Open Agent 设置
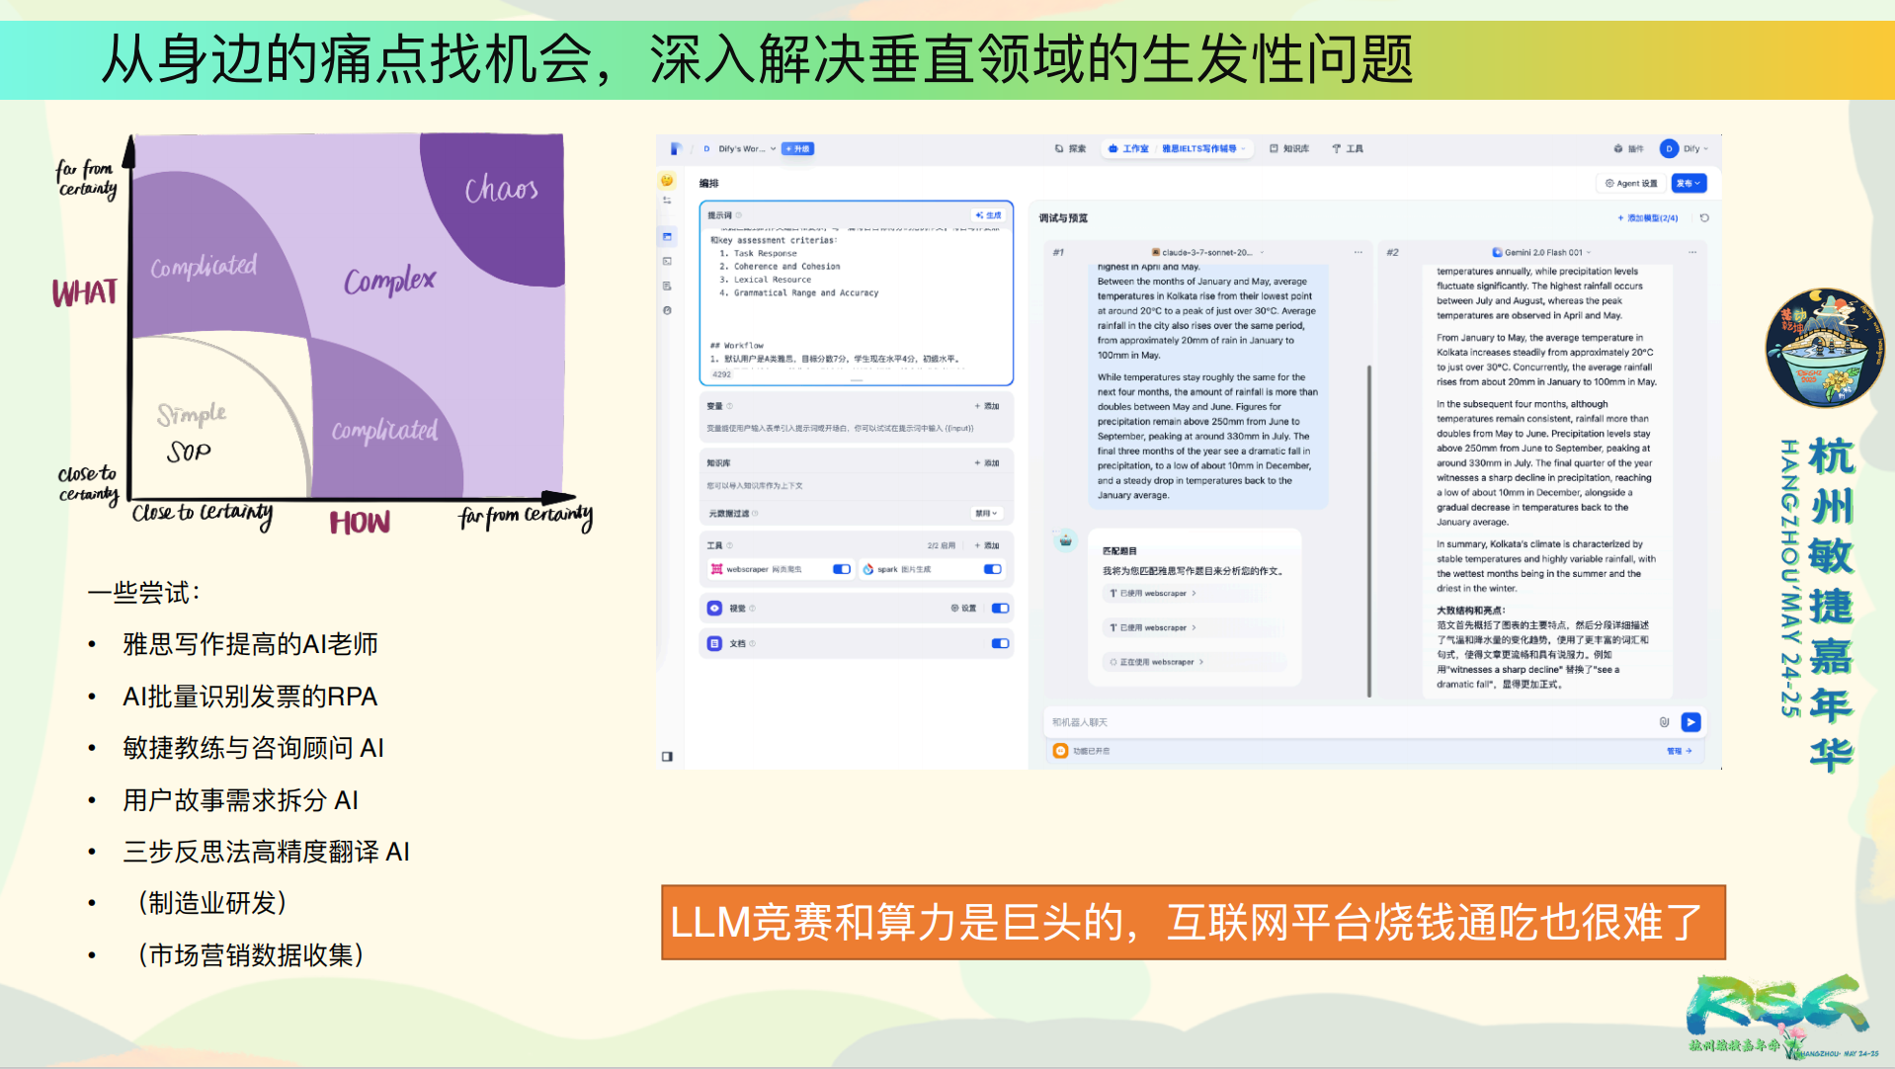The width and height of the screenshot is (1895, 1069). tap(1631, 184)
